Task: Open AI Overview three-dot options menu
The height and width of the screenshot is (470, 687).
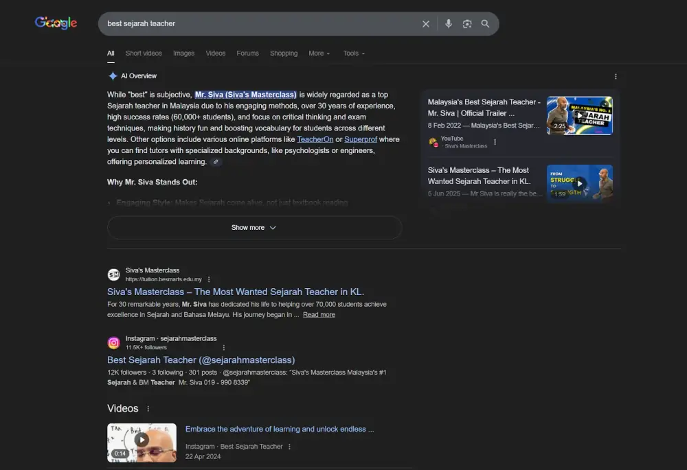Action: tap(616, 77)
